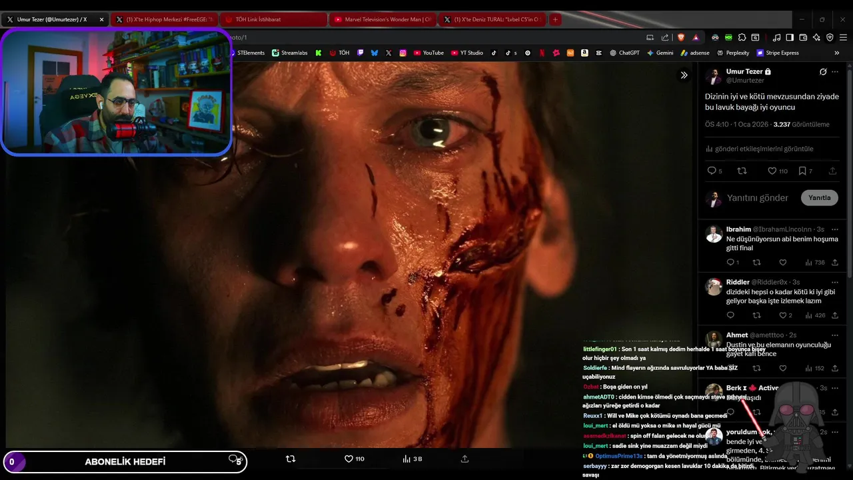The image size is (853, 480).
Task: Click the Yanıtla reply button
Action: click(x=819, y=197)
